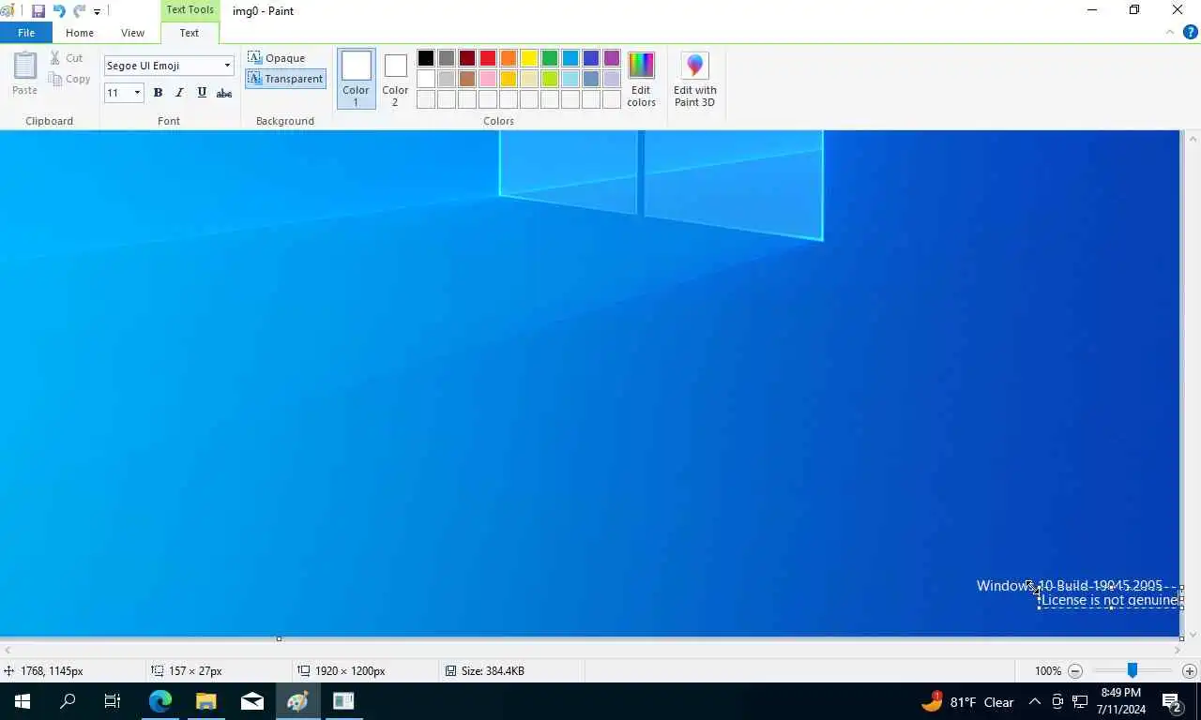Switch to the View ribbon tab

coord(132,33)
